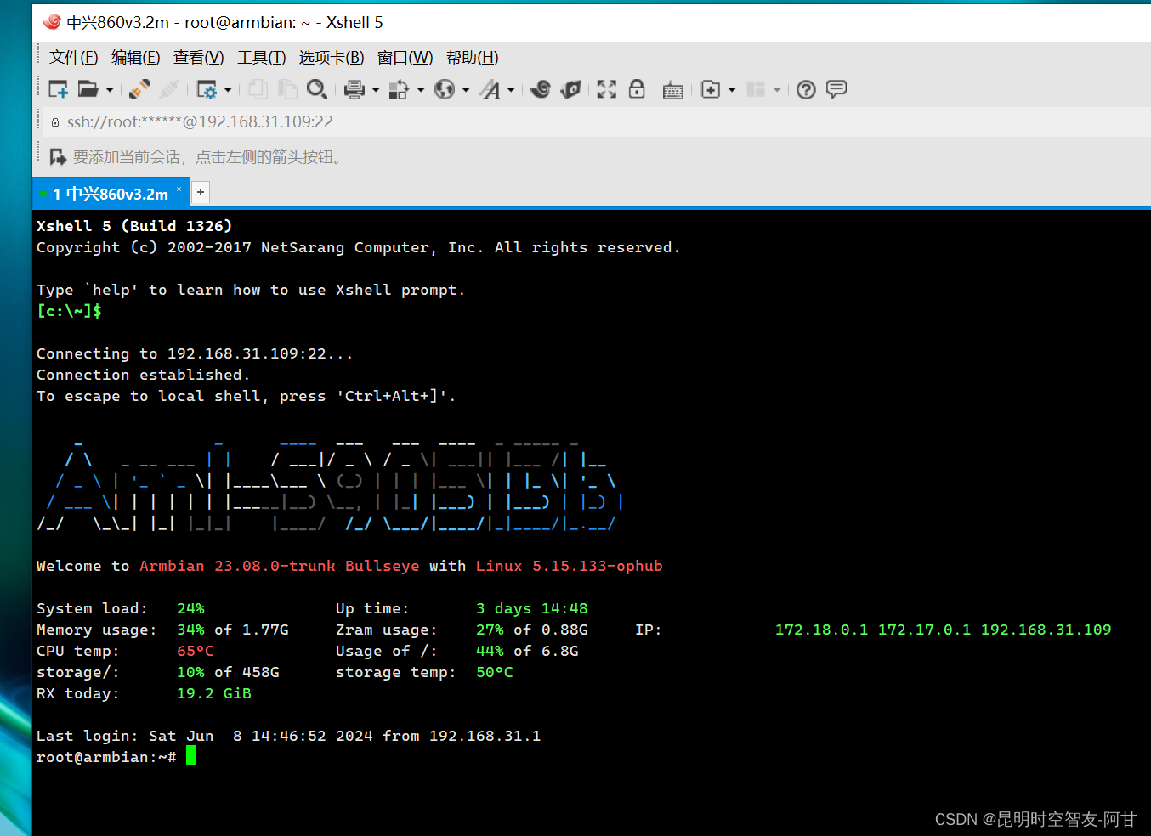This screenshot has width=1151, height=836.
Task: Expand the Color scheme dropdown arrow
Action: click(x=421, y=90)
